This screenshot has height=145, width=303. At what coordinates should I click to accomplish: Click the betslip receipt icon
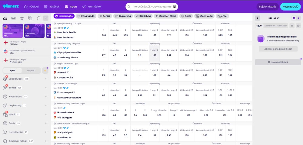[x=261, y=39]
